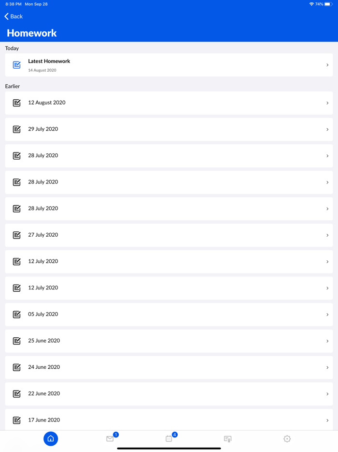Screen dimensions: 338x452
Task: Expand the 17 June 2020 chevron
Action: tap(327, 420)
